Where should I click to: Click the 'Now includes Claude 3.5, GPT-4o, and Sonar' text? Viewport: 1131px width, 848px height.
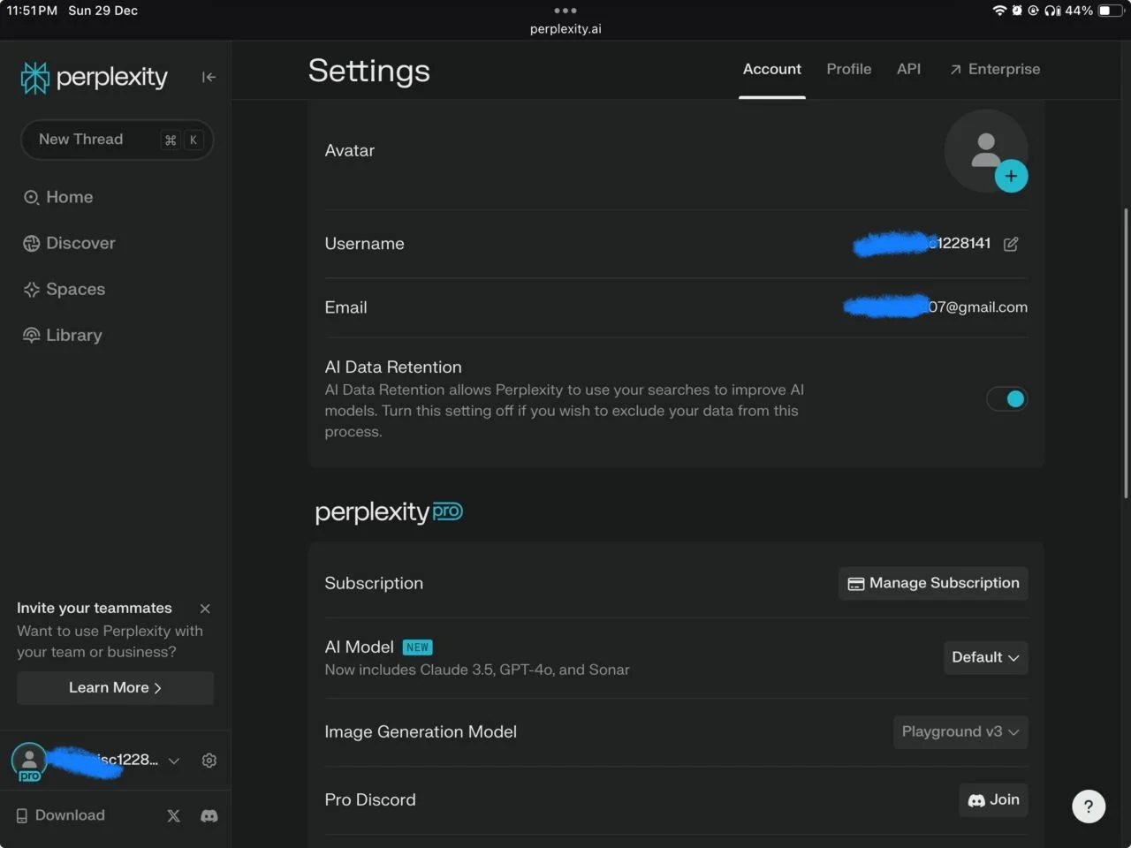[477, 670]
